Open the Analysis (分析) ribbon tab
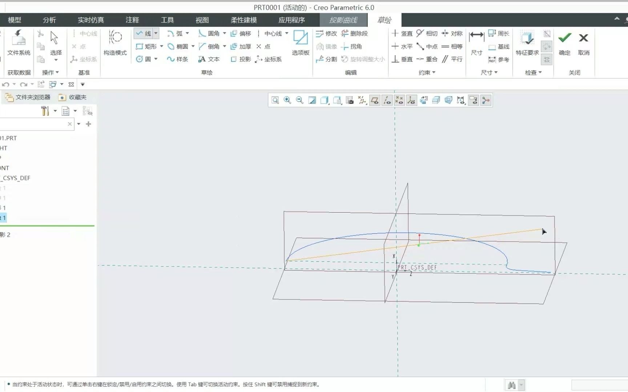The width and height of the screenshot is (628, 392). click(x=49, y=20)
